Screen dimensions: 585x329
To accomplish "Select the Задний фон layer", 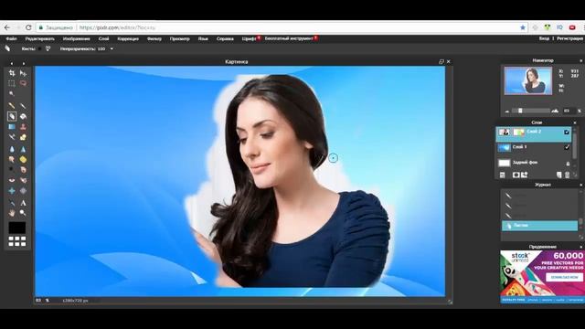I will 534,163.
